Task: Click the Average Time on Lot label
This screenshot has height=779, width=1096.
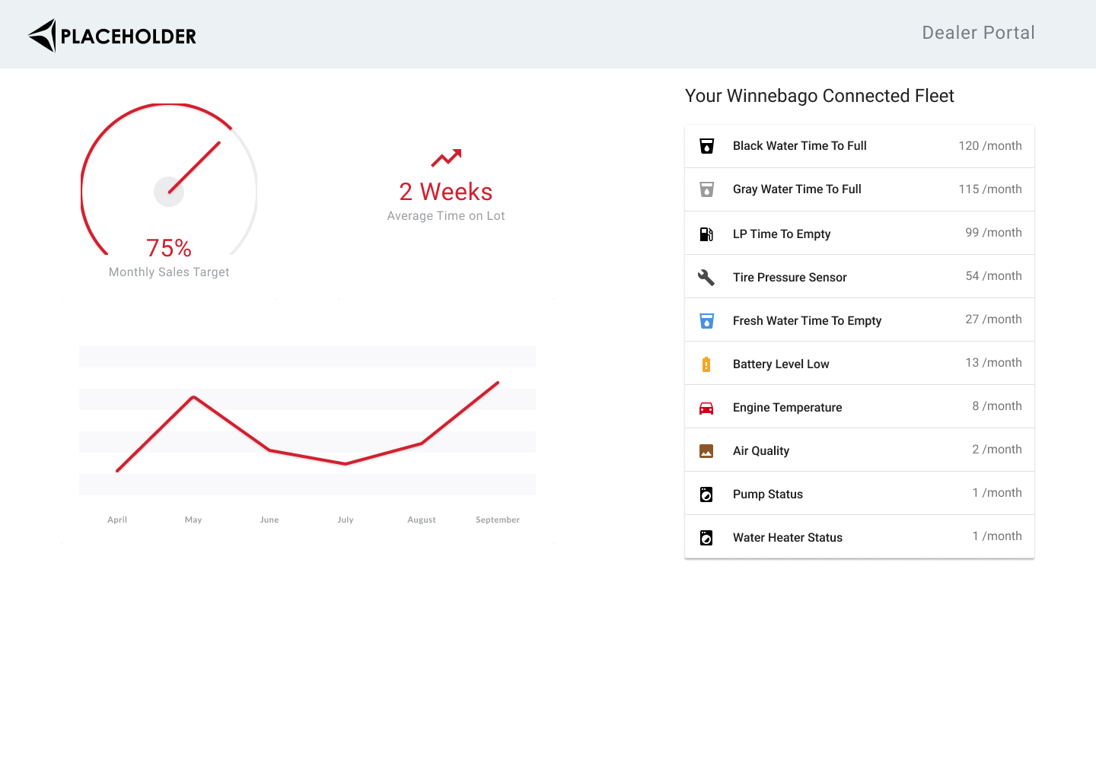Action: coord(446,216)
